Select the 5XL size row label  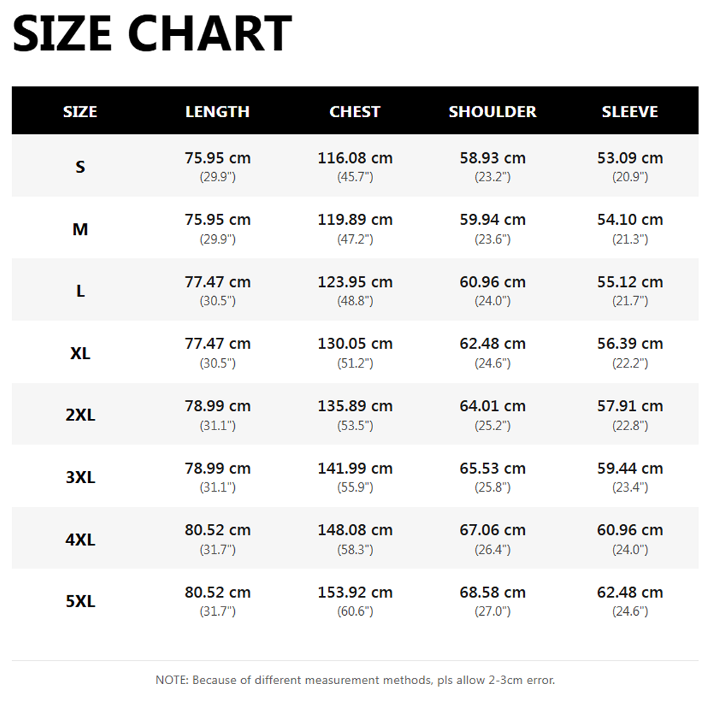pos(80,602)
